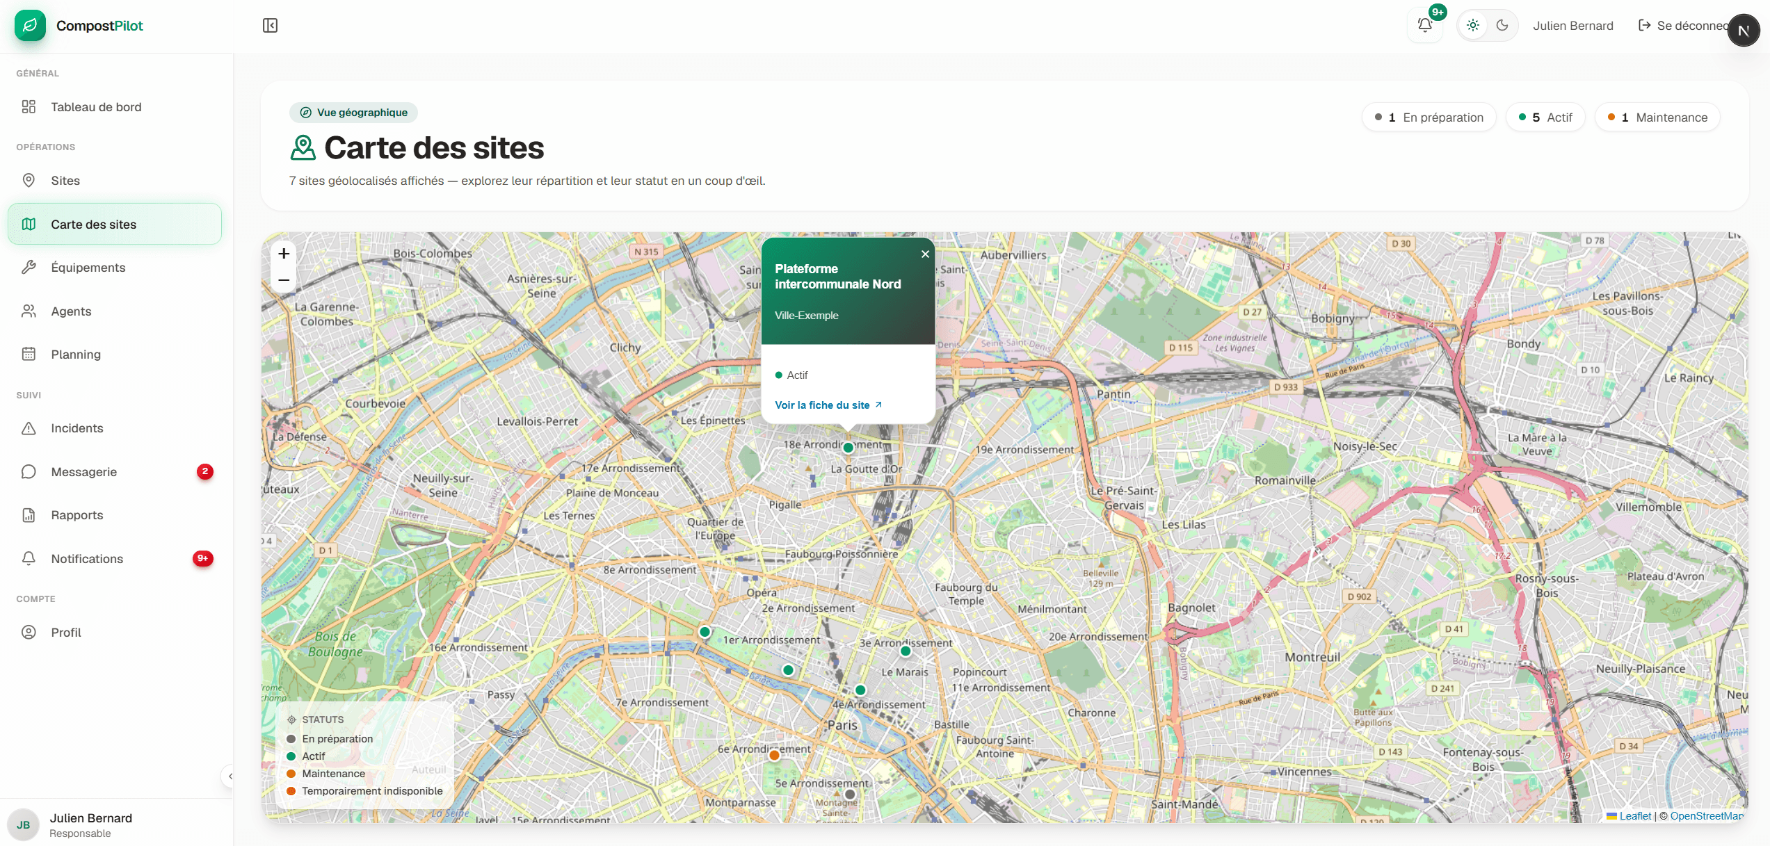Click Actif green legend swatch
Screen dimensions: 1770x846
pyautogui.click(x=291, y=756)
